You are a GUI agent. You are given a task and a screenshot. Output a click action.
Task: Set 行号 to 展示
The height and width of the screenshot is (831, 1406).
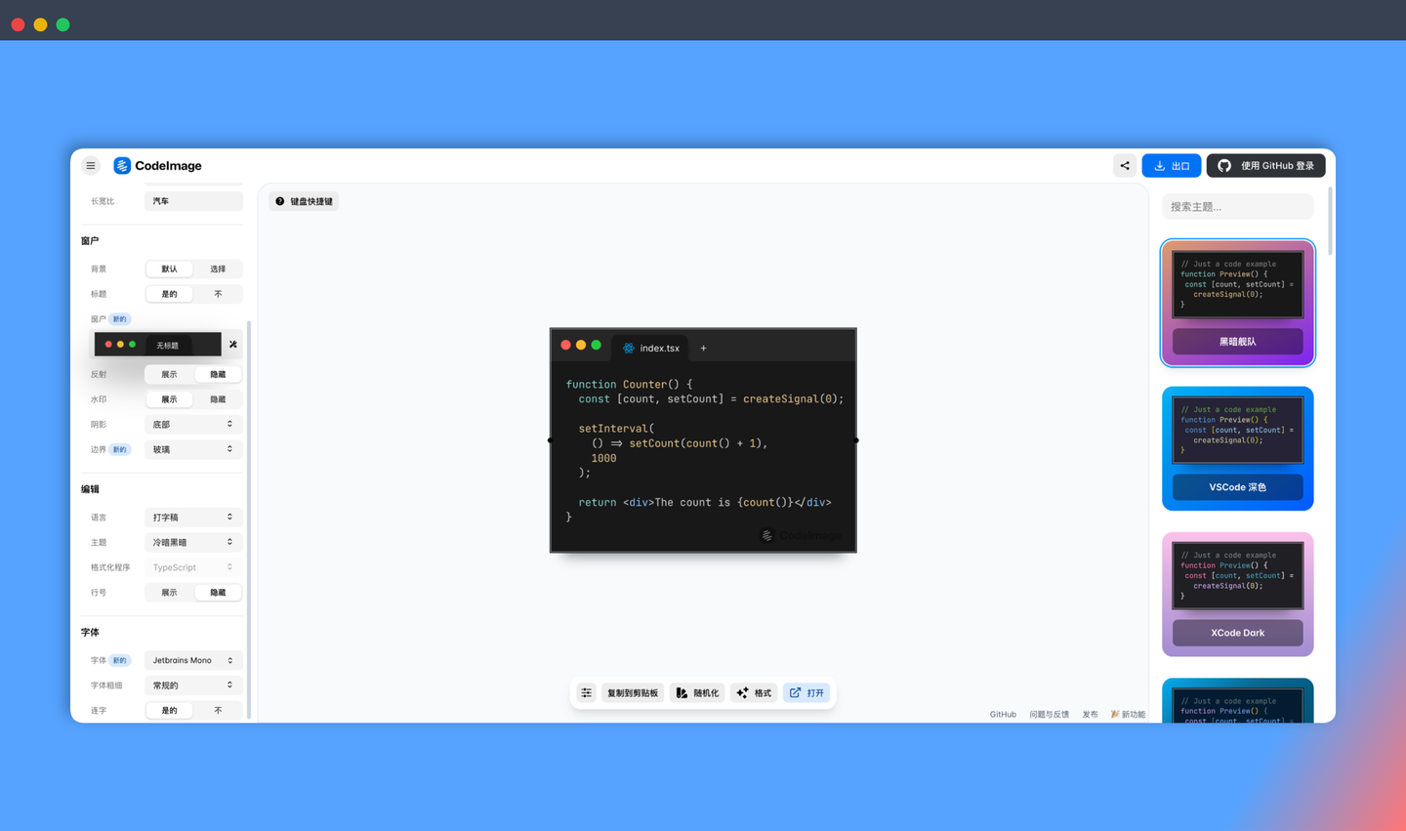(x=169, y=593)
